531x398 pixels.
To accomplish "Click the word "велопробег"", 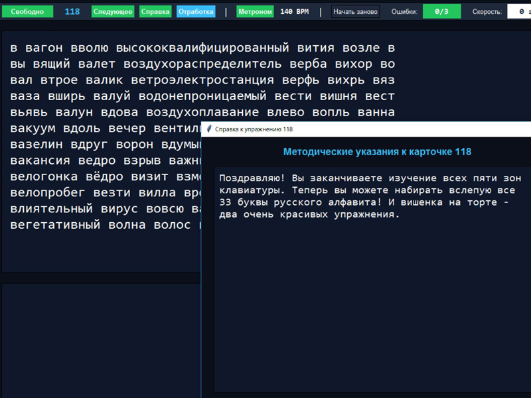I will [48, 192].
